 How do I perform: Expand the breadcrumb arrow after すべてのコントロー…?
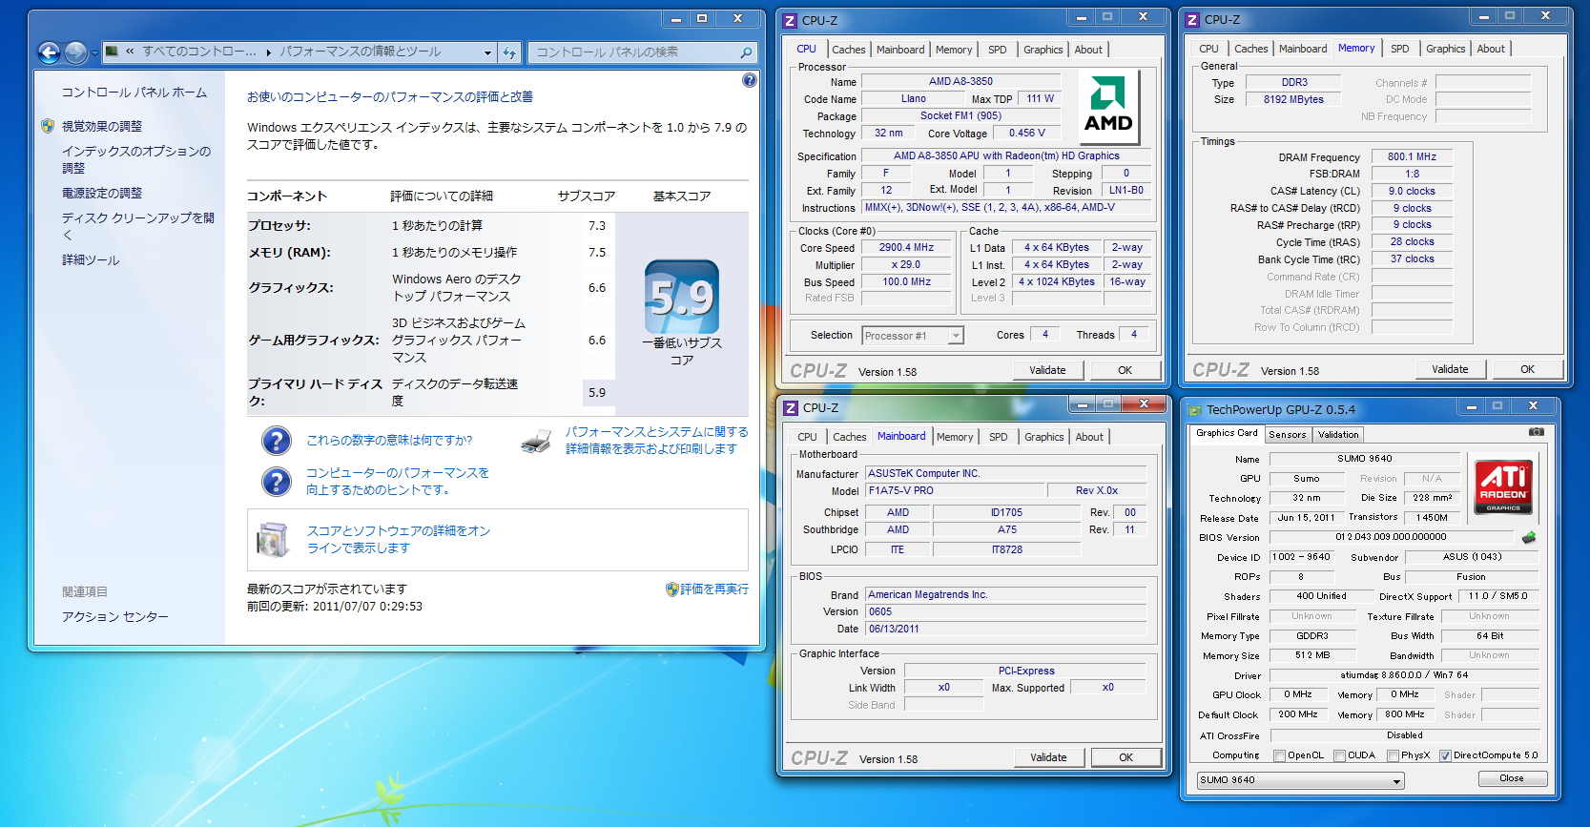coord(269,52)
